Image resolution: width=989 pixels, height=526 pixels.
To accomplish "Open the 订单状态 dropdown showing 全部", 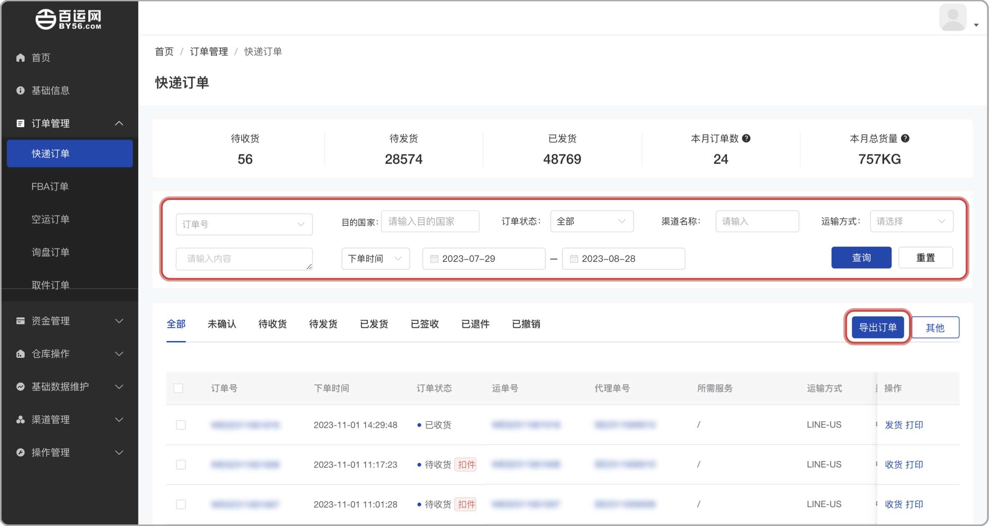I will pyautogui.click(x=591, y=221).
